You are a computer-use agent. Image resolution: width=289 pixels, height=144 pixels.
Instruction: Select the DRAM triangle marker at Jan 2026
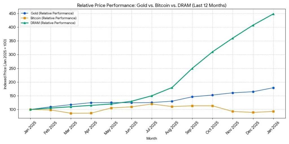[x=273, y=14]
